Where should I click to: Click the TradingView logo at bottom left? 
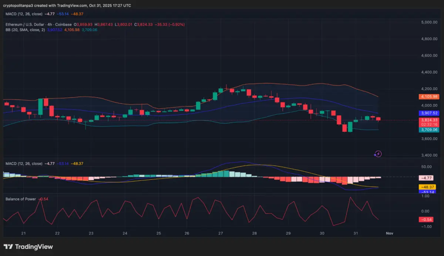coord(28,247)
